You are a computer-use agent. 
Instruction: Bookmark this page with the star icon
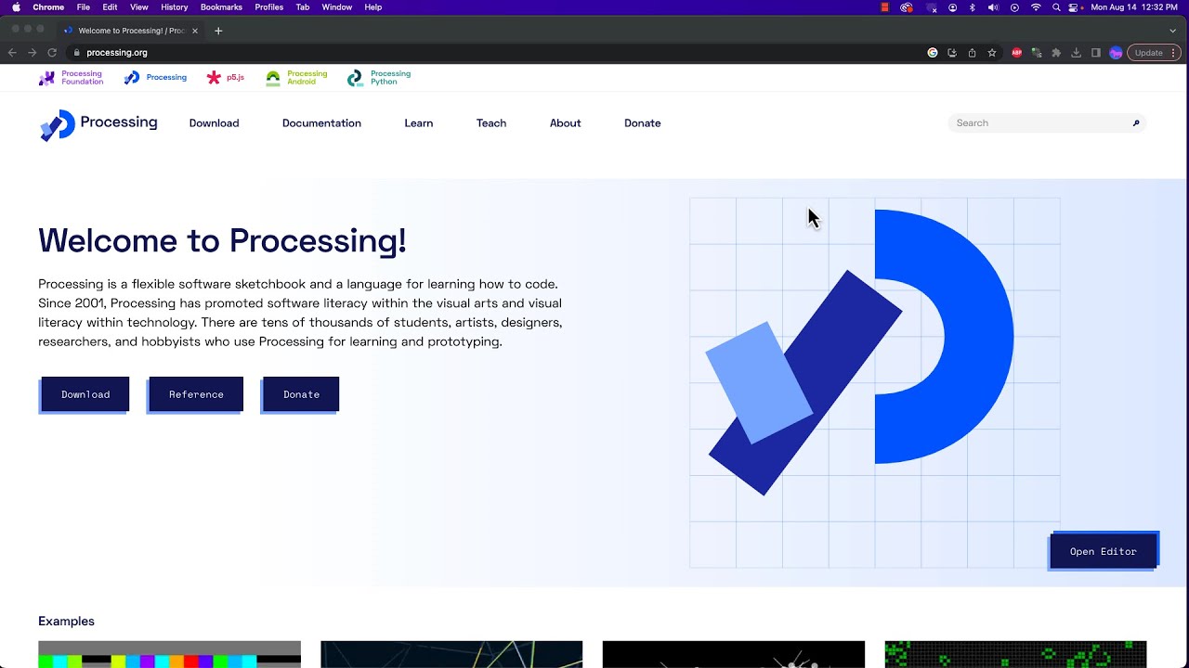click(992, 53)
